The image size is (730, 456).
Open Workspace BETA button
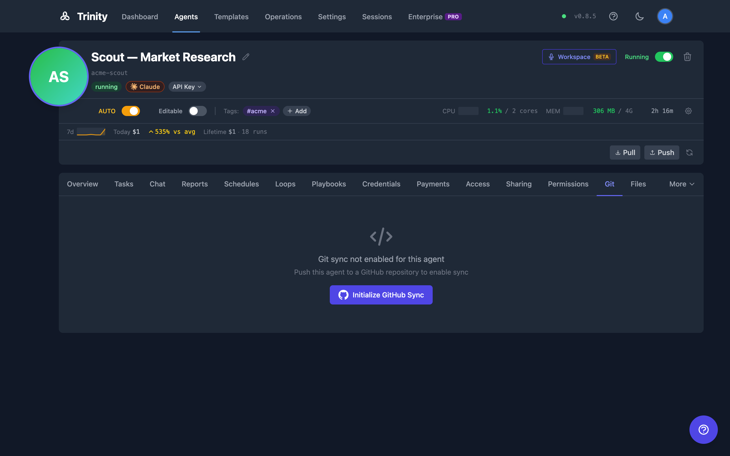[x=579, y=57]
